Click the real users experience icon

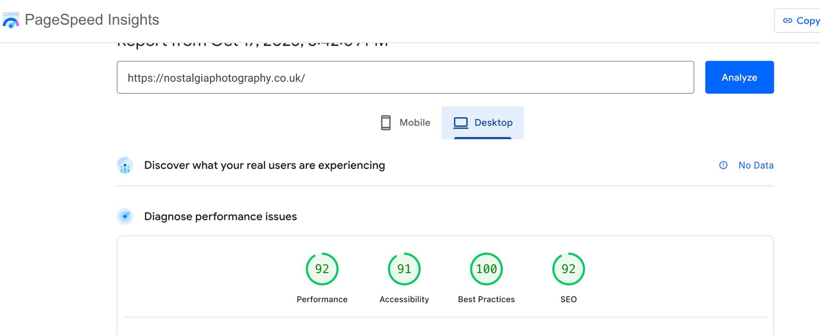125,165
